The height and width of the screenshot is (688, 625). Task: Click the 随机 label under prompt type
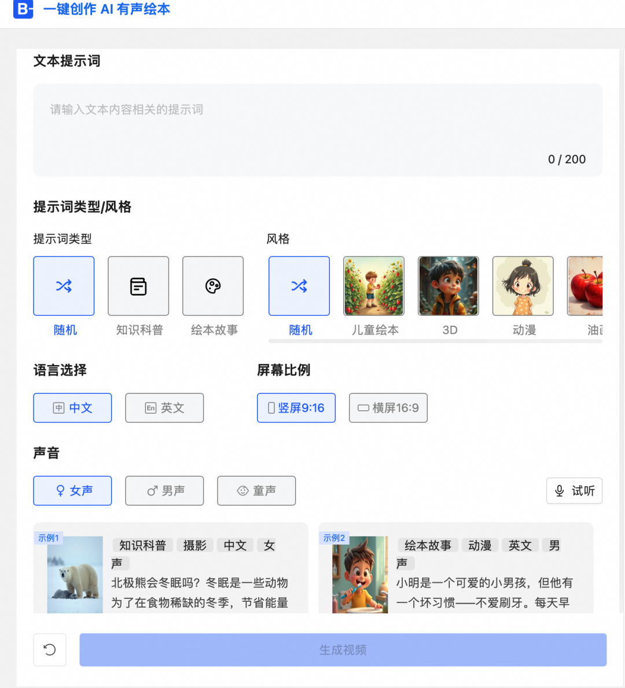pos(65,330)
